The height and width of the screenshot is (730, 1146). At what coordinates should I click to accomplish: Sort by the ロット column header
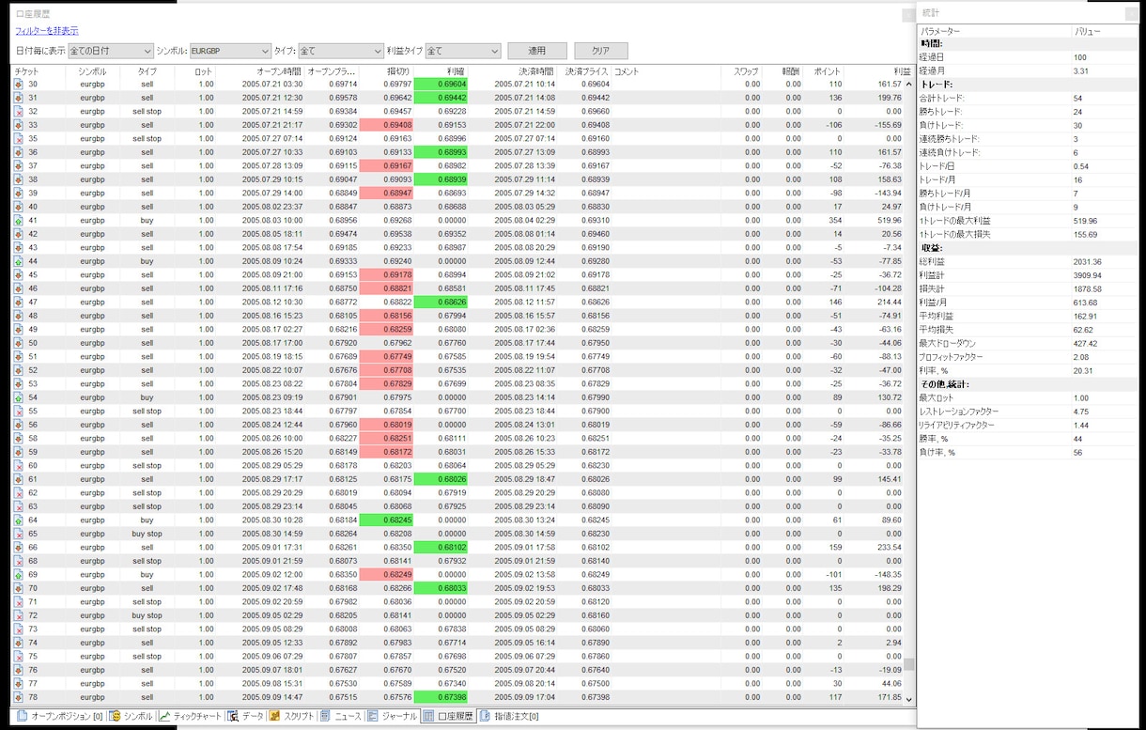click(x=195, y=71)
